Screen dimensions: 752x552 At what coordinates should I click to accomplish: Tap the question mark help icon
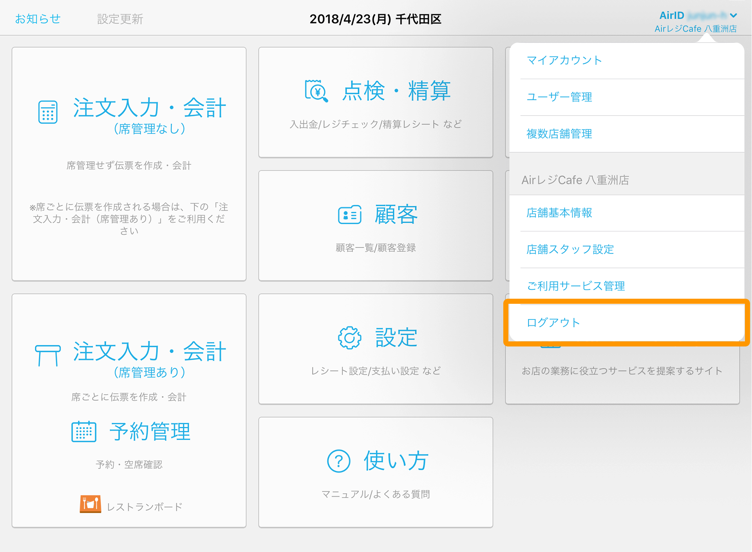[x=338, y=461]
